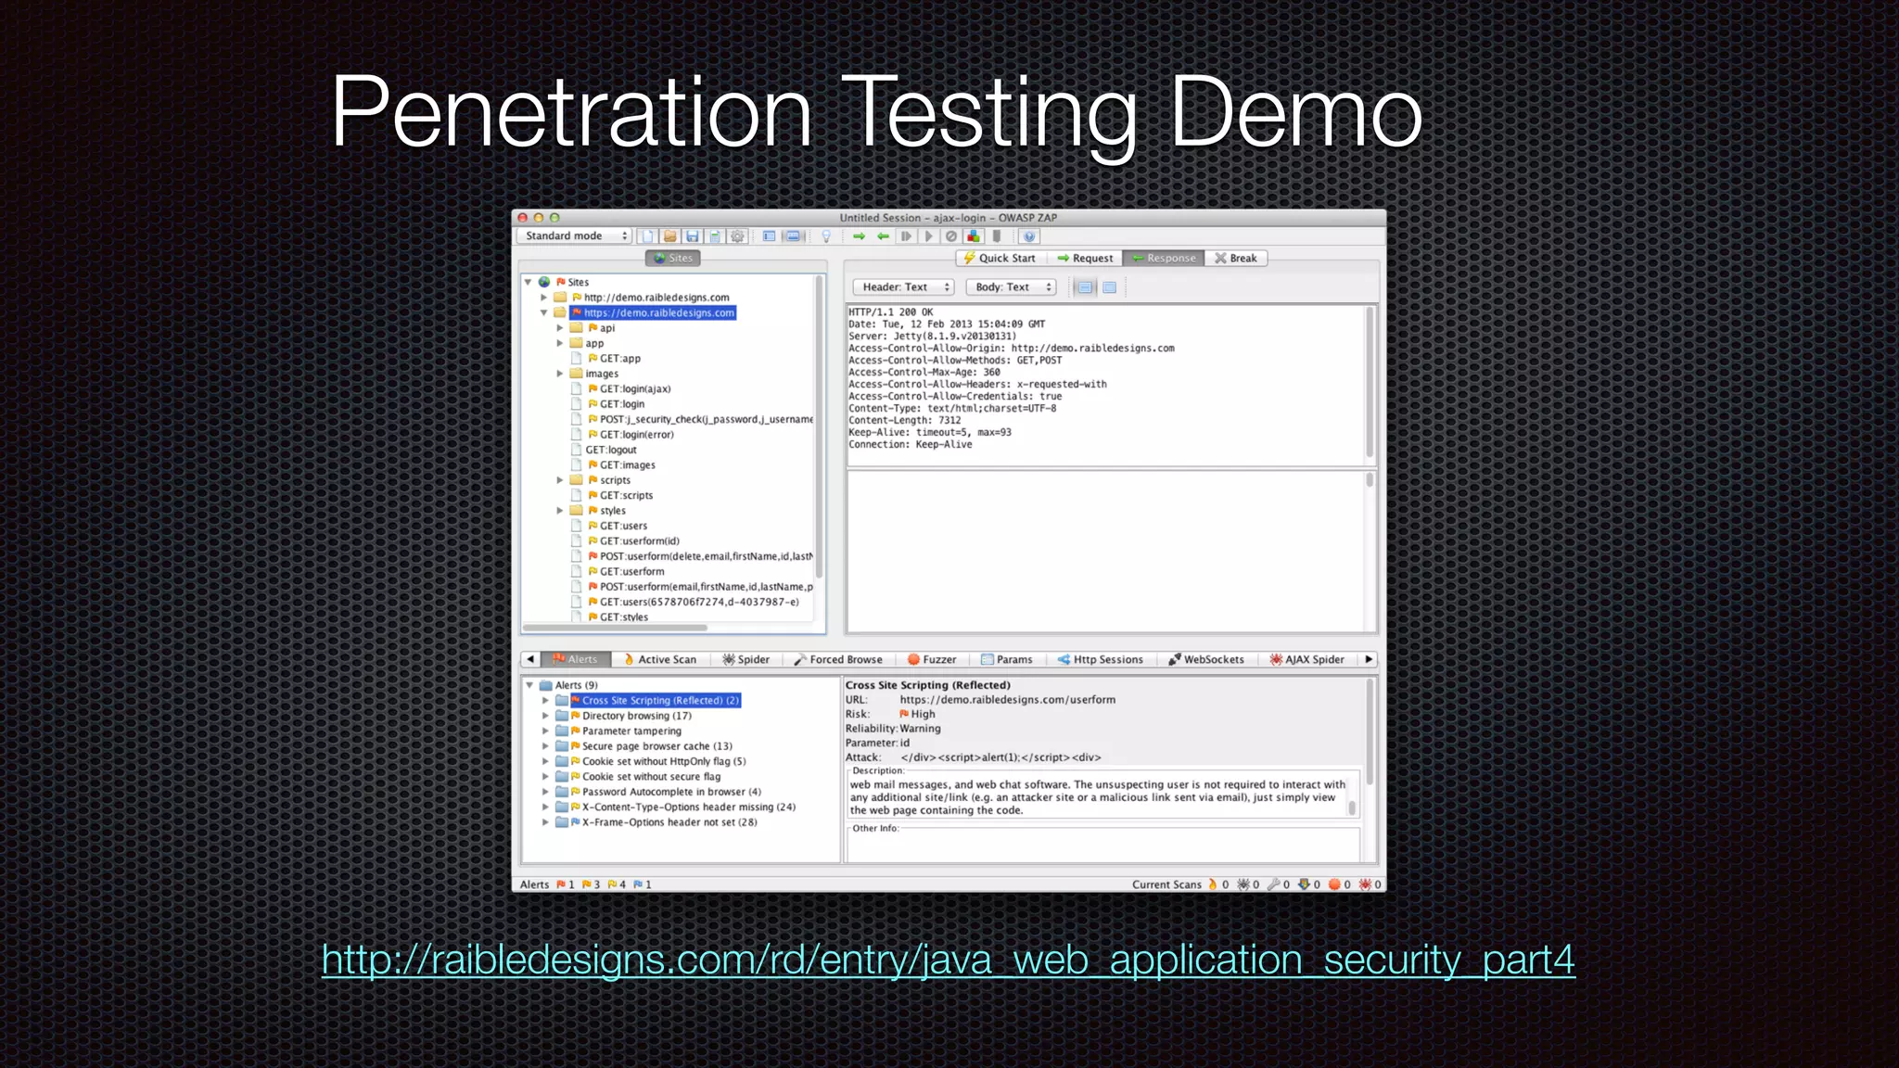Collapse the Alerts (9) root node
The height and width of the screenshot is (1068, 1899).
tap(529, 685)
